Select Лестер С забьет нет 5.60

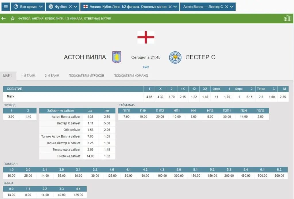click(107, 123)
